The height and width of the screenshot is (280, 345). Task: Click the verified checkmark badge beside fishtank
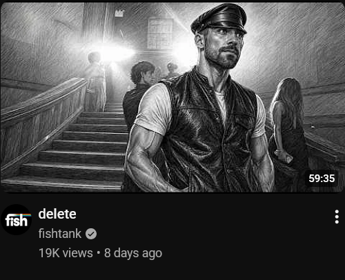pos(91,234)
